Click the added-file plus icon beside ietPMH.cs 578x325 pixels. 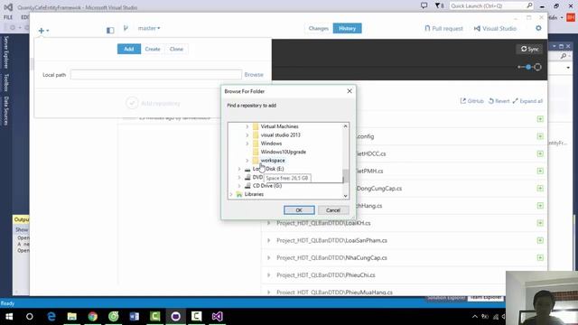coord(540,171)
